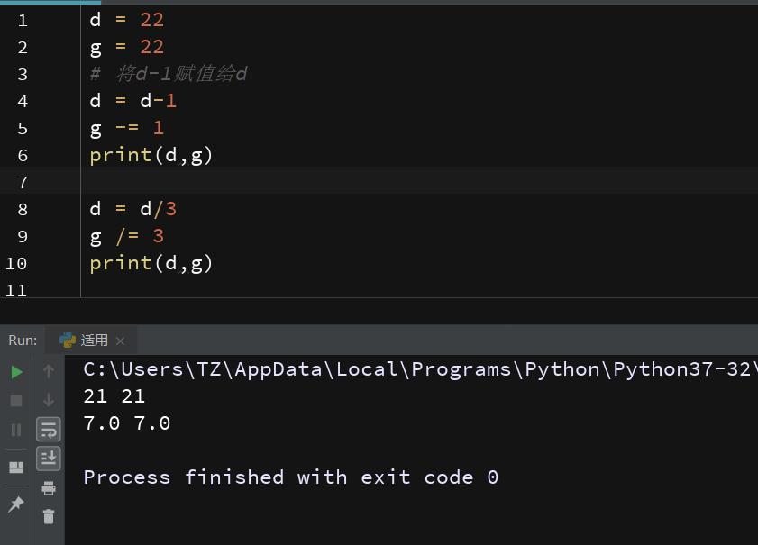
Task: Click the Pause Output icon
Action: (x=15, y=430)
